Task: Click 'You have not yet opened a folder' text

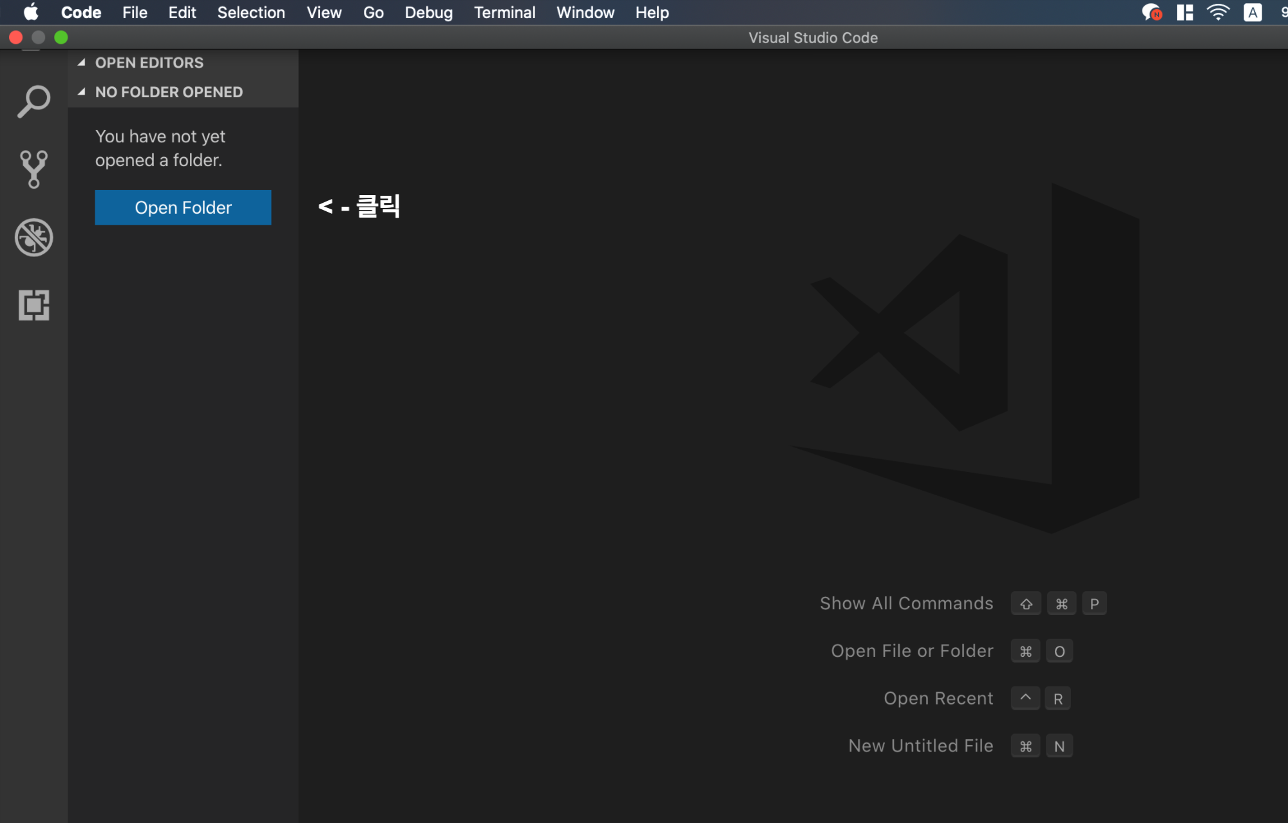Action: click(x=160, y=148)
